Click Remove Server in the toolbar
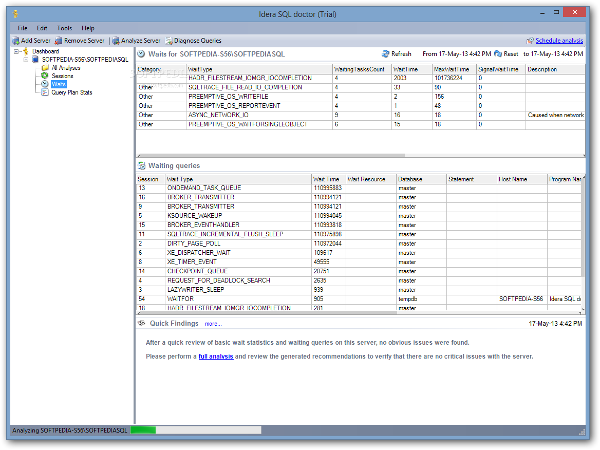This screenshot has width=600, height=450. [84, 41]
